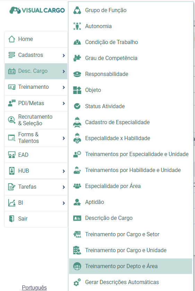Open the Treinamento por Depto e Área entry
The height and width of the screenshot is (291, 195).
coord(130,266)
